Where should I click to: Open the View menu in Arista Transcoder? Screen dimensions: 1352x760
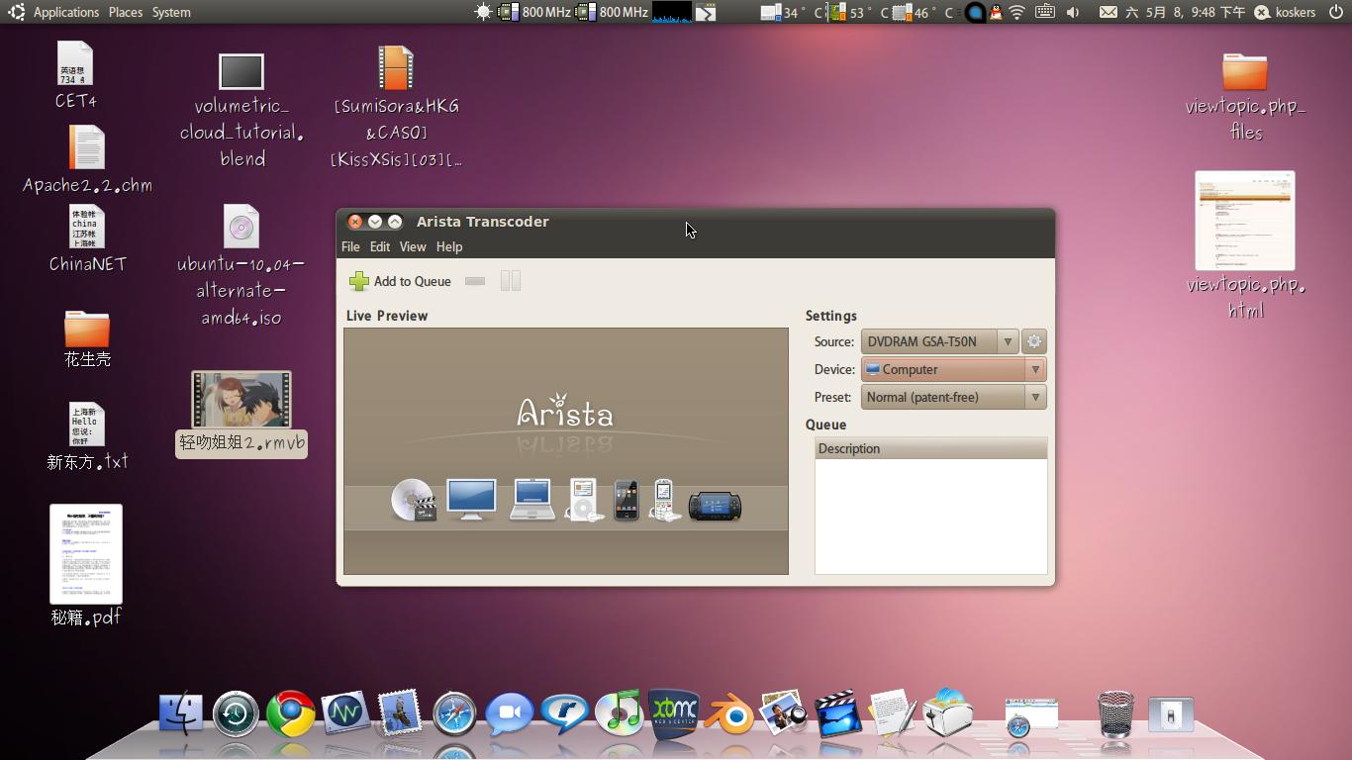click(413, 246)
